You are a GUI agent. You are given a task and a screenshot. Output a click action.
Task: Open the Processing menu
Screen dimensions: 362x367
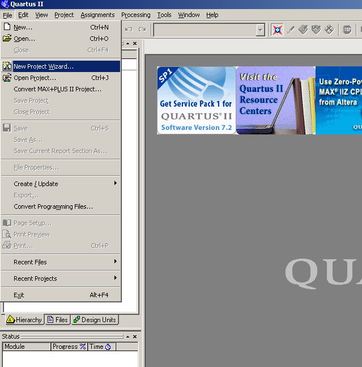pos(136,15)
